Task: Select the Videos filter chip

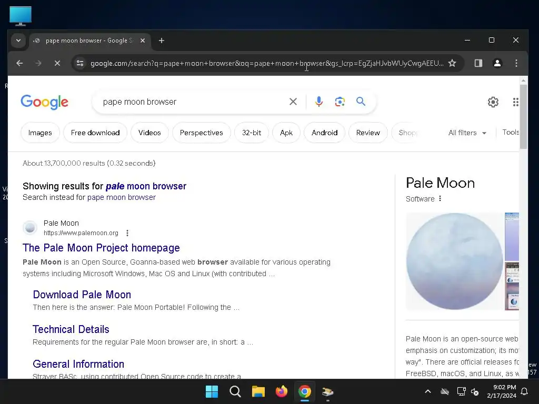Action: 149,133
